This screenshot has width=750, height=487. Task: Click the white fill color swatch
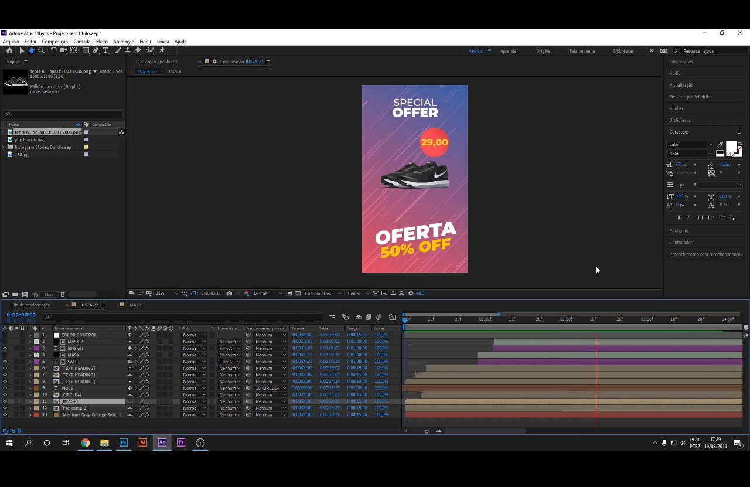tap(731, 147)
